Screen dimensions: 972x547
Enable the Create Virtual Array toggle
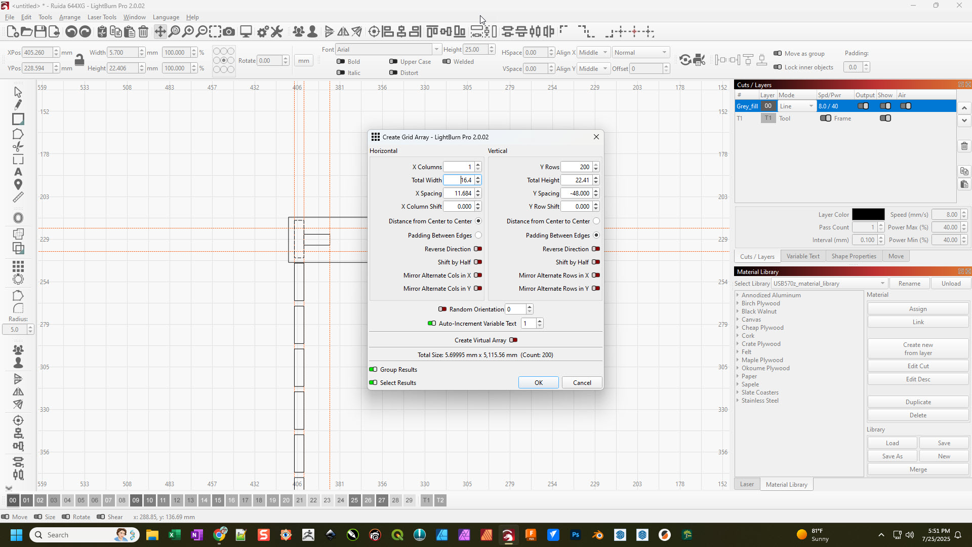tap(513, 340)
